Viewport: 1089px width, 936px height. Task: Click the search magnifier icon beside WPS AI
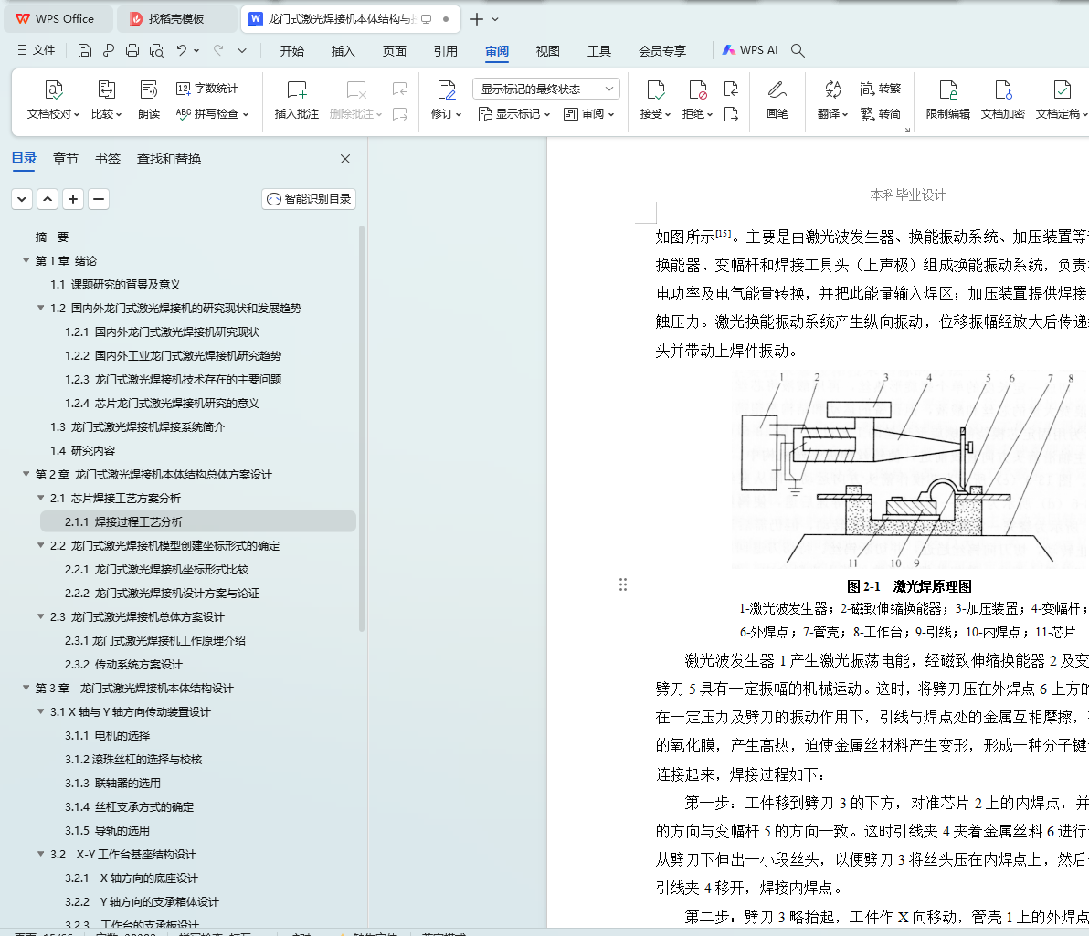point(798,50)
